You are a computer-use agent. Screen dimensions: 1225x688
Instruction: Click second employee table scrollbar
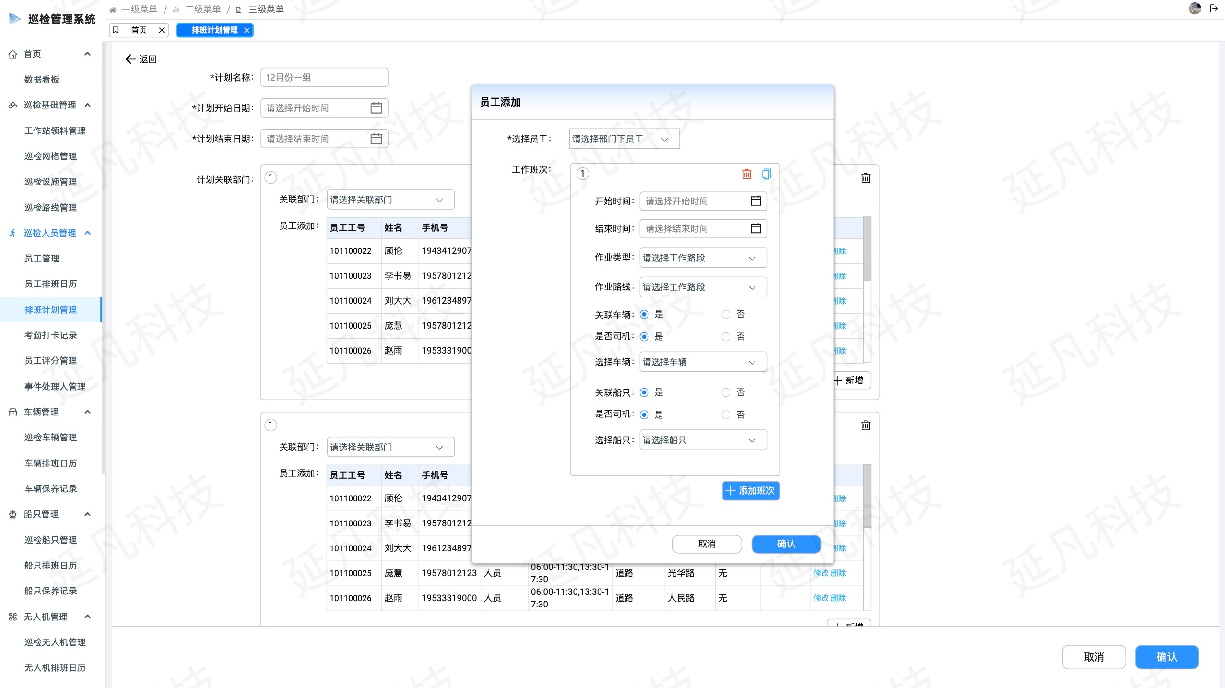867,496
